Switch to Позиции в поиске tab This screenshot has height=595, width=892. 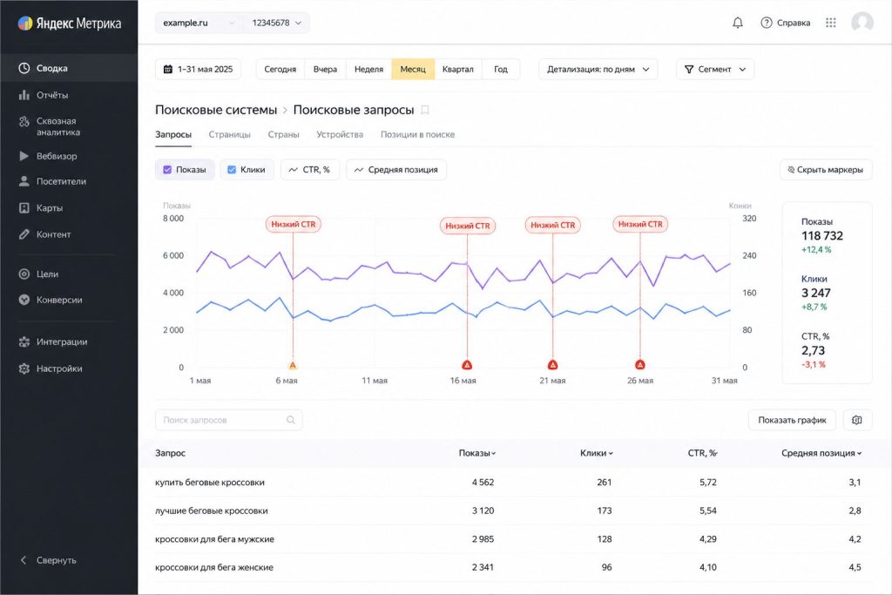(x=417, y=134)
